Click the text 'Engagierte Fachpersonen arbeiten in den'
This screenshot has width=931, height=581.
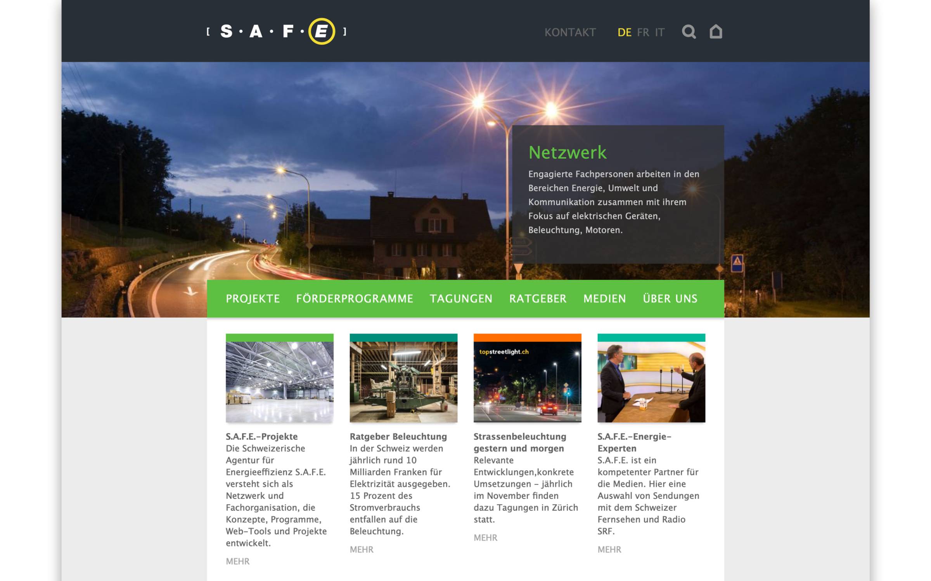pyautogui.click(x=614, y=174)
